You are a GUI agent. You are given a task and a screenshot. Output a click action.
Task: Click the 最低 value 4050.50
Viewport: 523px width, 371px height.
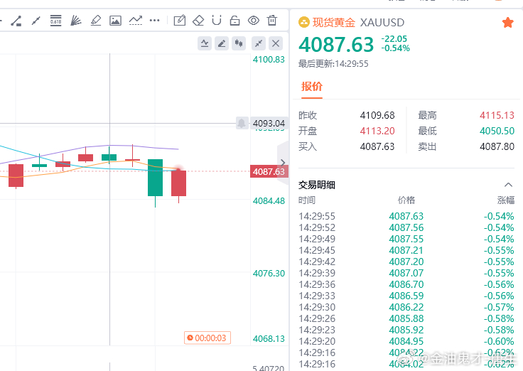pos(497,131)
